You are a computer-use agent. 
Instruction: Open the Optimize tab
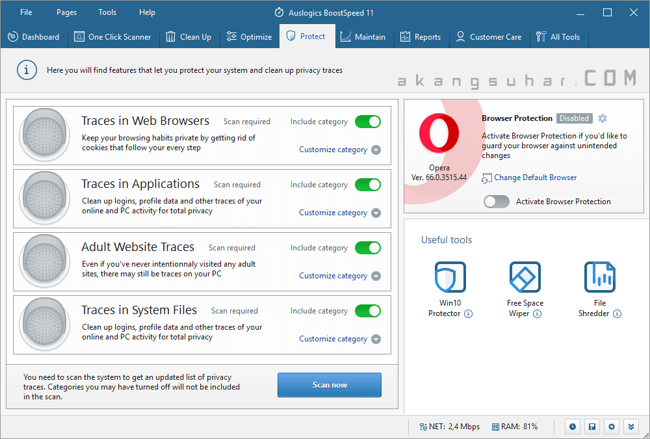[x=249, y=36]
